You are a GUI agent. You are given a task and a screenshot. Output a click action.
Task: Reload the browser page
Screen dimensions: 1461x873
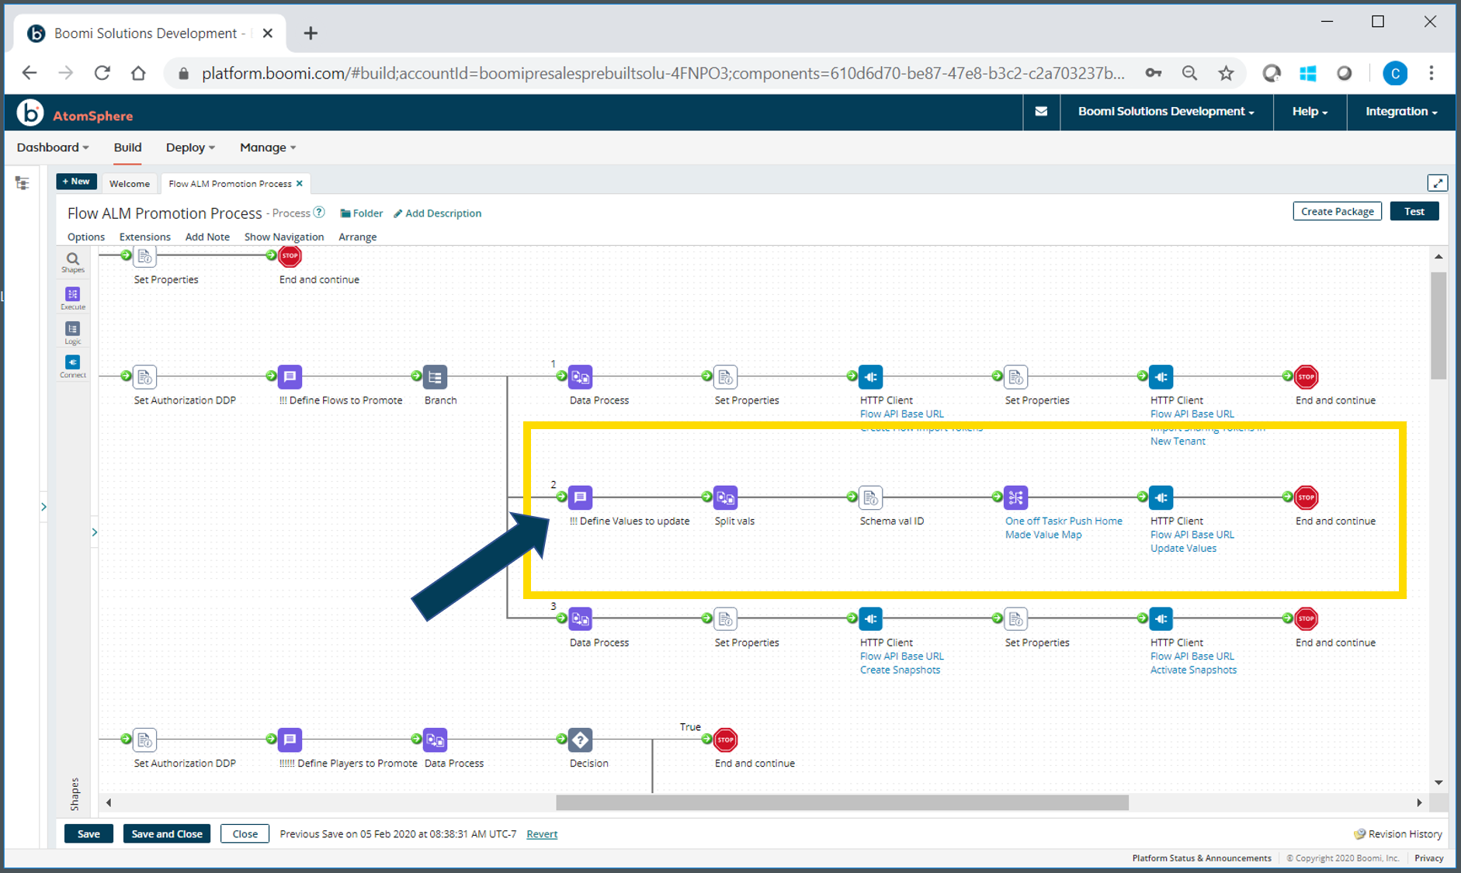pos(102,73)
